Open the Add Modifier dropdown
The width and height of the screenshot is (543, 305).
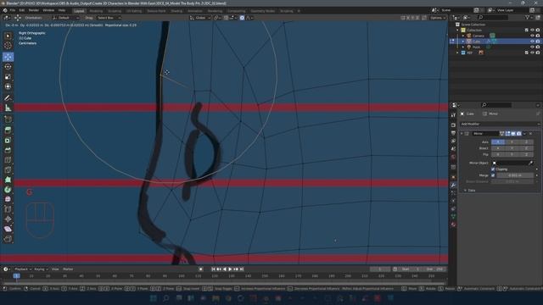point(500,124)
